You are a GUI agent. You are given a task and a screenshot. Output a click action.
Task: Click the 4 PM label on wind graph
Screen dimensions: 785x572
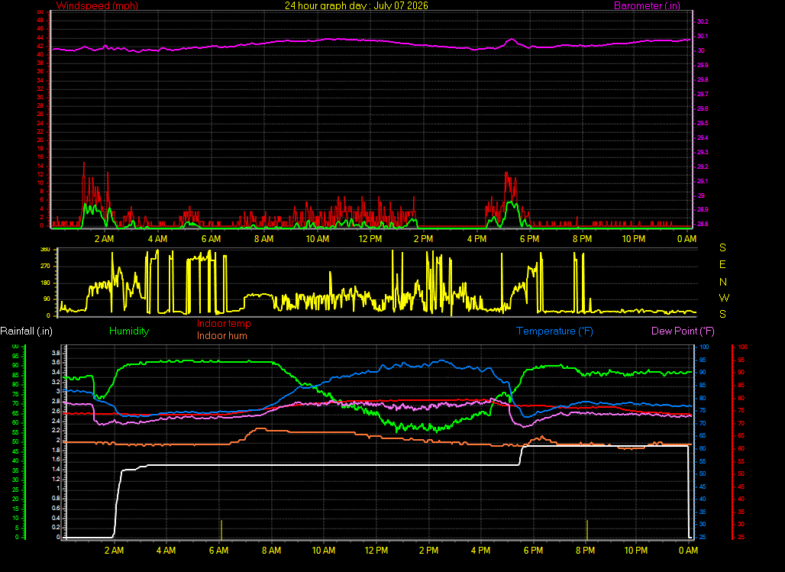tap(476, 239)
